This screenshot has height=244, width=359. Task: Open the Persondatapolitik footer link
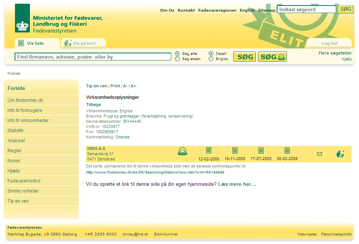(336, 234)
